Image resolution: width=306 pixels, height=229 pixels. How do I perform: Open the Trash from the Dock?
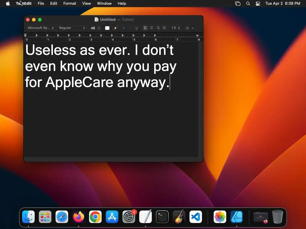pyautogui.click(x=278, y=217)
